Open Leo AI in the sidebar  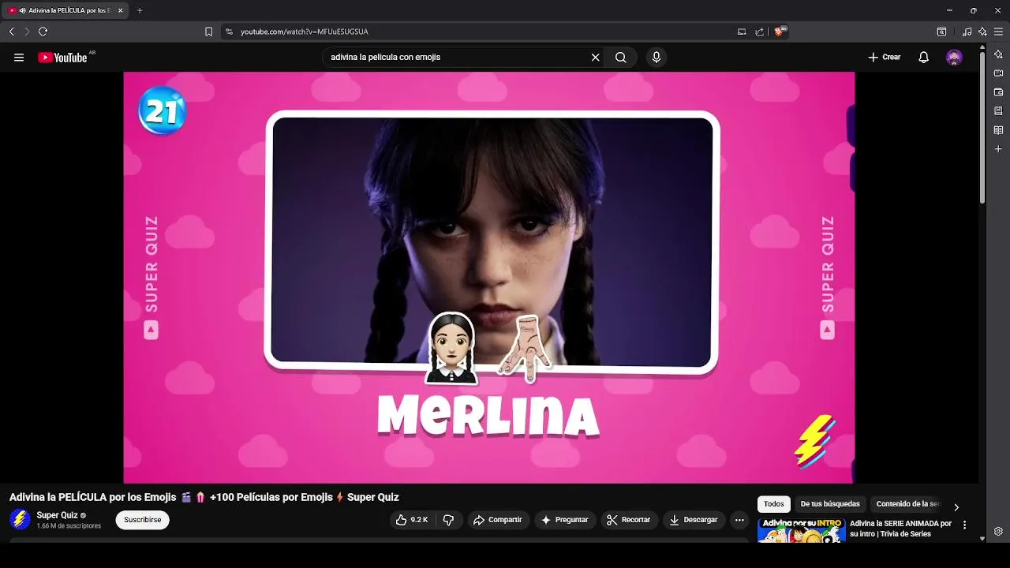[x=998, y=54]
